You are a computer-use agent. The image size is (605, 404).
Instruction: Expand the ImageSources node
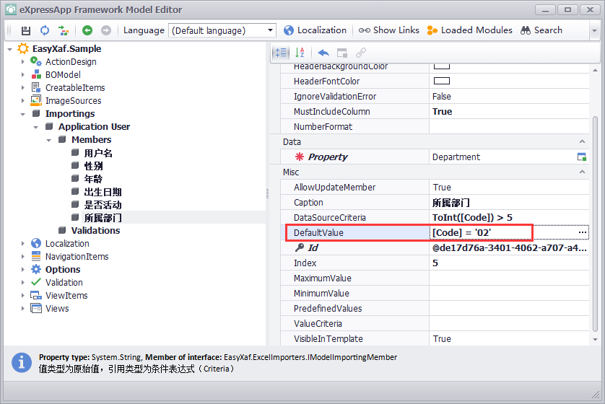coord(23,101)
